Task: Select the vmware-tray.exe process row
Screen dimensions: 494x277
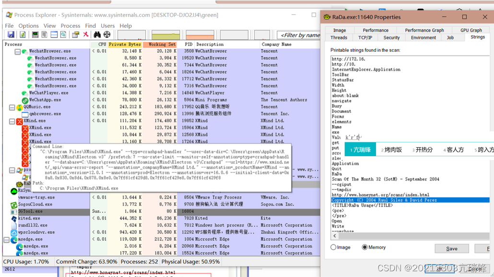Action: click(161, 197)
